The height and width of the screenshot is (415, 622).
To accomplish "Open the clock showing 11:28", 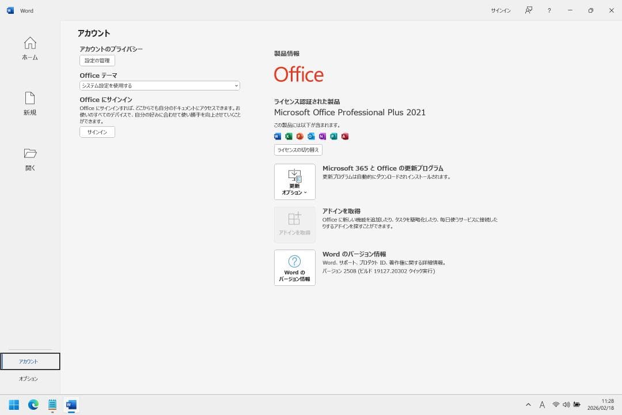I will [601, 405].
